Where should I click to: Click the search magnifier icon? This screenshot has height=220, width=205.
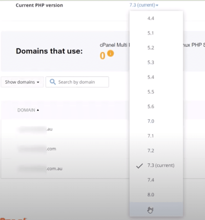(x=53, y=82)
